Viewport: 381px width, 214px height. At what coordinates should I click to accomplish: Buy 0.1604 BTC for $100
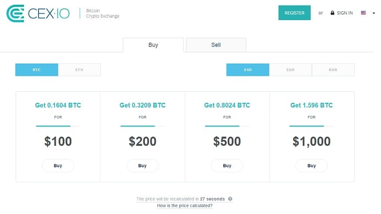coord(58,166)
